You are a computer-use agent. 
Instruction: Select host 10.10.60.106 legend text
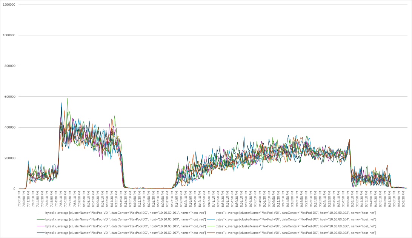click(x=296, y=226)
